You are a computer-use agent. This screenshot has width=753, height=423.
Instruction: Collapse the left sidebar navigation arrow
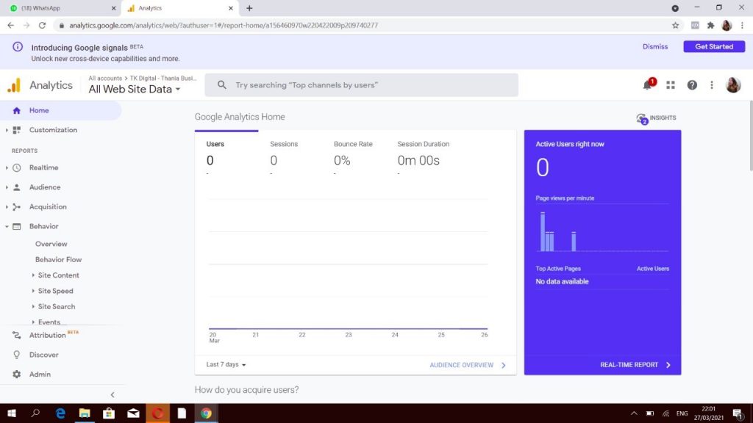coord(113,395)
